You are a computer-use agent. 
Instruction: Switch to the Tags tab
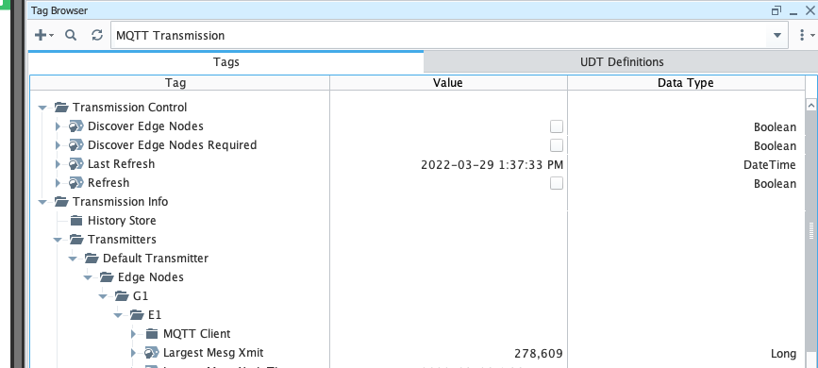225,62
